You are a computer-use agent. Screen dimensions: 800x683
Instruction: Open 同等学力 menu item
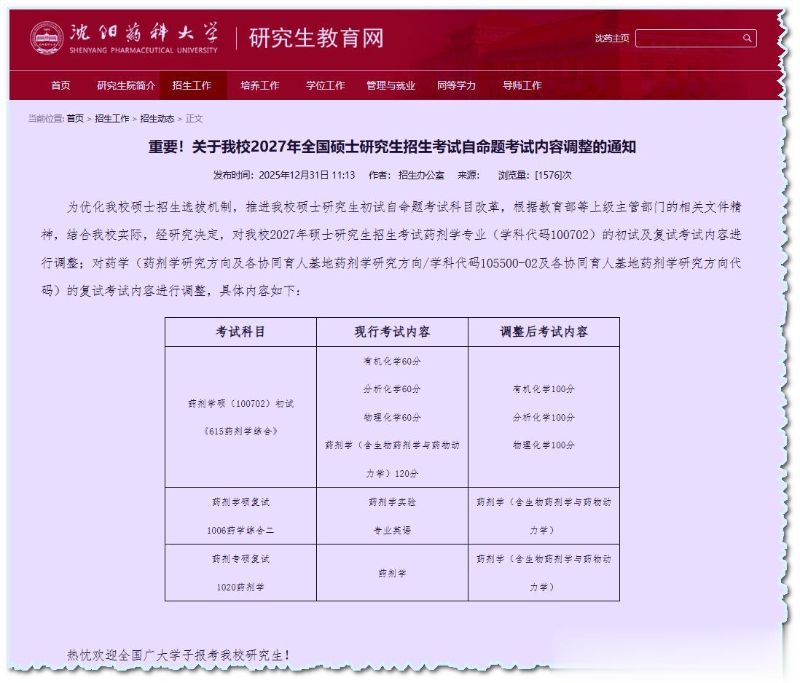457,85
